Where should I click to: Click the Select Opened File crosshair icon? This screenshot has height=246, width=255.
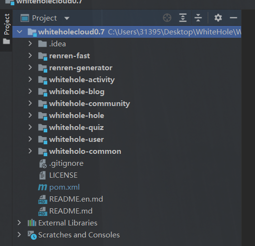coord(167,18)
